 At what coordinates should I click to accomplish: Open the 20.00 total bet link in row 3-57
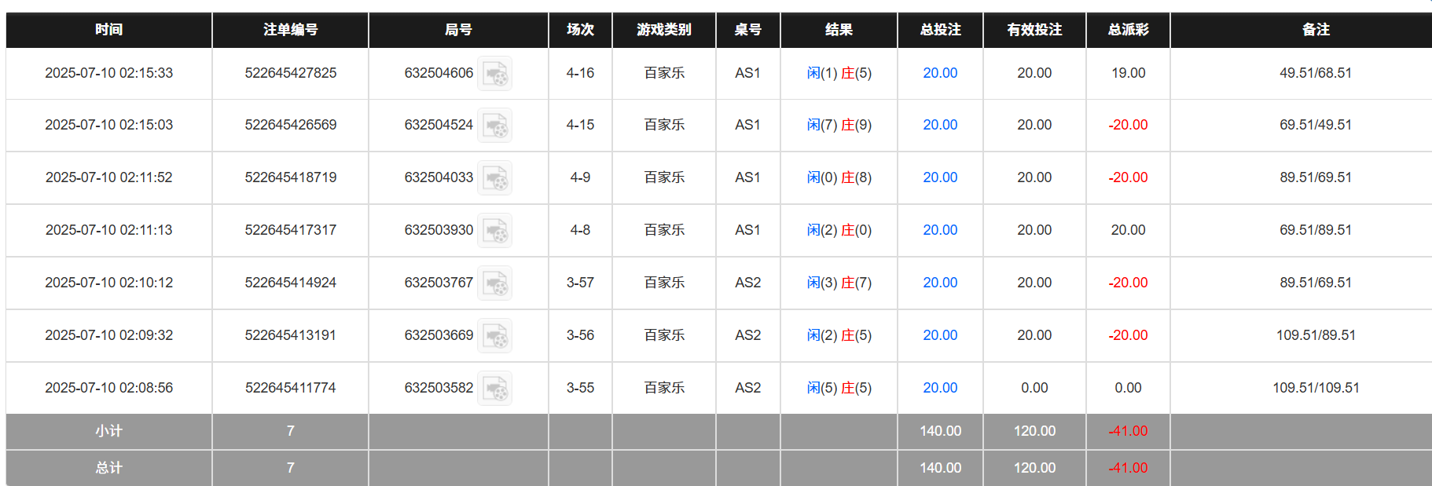point(939,283)
